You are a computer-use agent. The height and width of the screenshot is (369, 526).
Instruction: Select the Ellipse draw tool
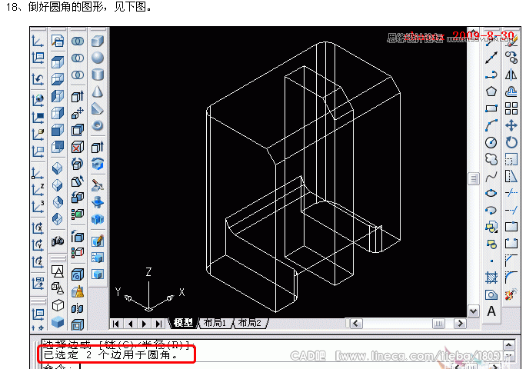coord(491,193)
